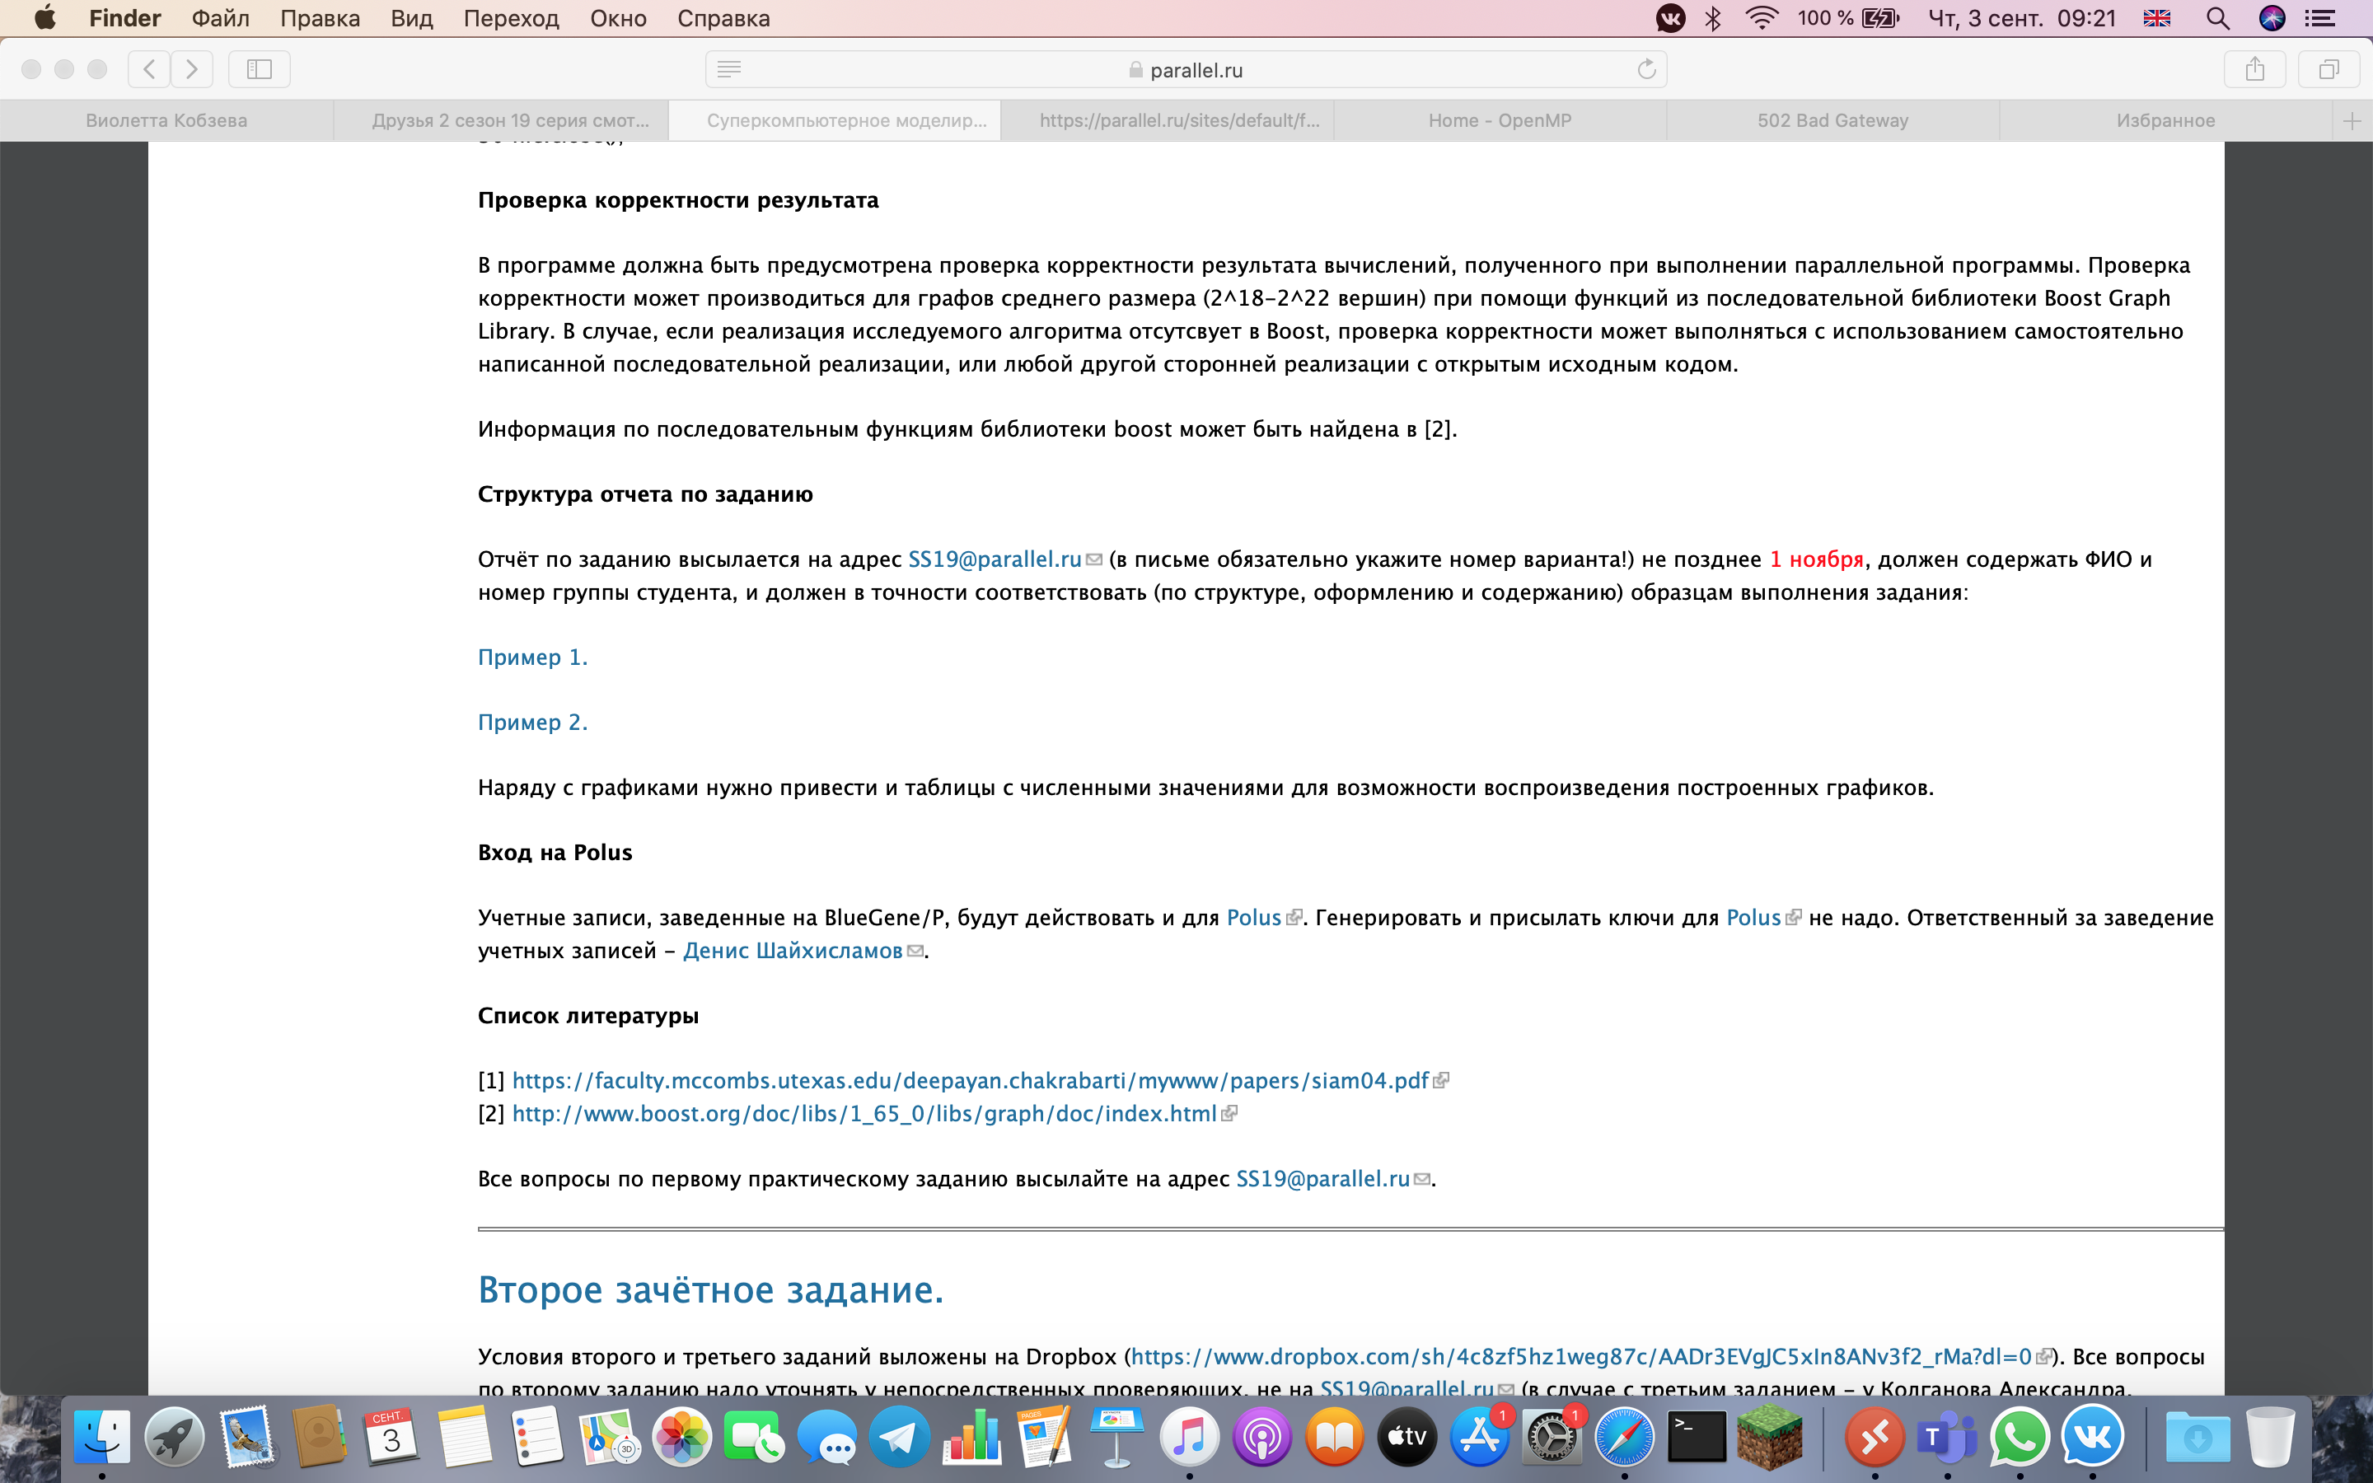
Task: Open Finder from the Dock
Action: (x=102, y=1437)
